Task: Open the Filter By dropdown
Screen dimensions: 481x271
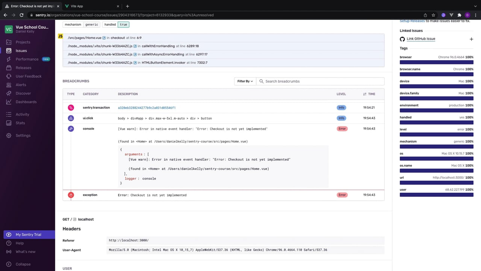Action: [245, 81]
